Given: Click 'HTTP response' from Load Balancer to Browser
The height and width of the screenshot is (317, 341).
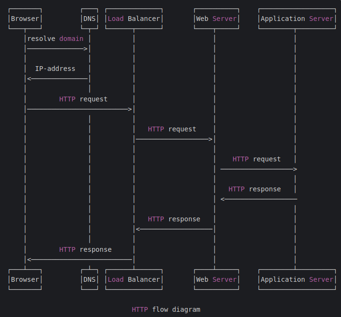Looking at the screenshot, I should [x=85, y=249].
